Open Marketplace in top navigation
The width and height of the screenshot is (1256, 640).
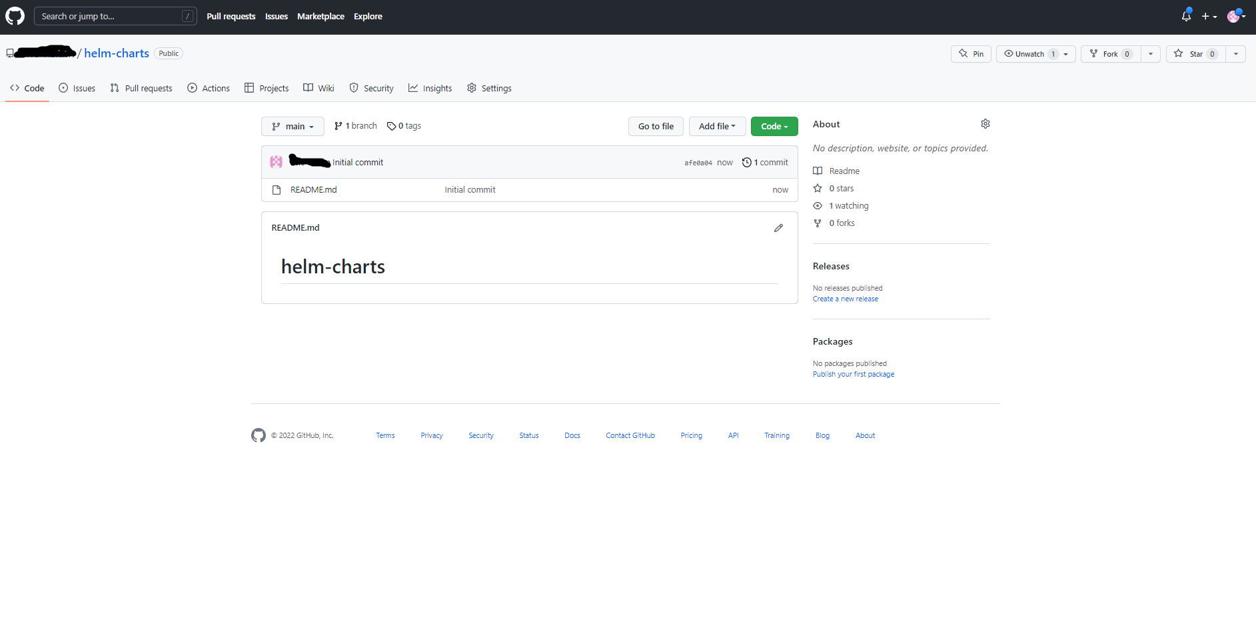pos(320,16)
